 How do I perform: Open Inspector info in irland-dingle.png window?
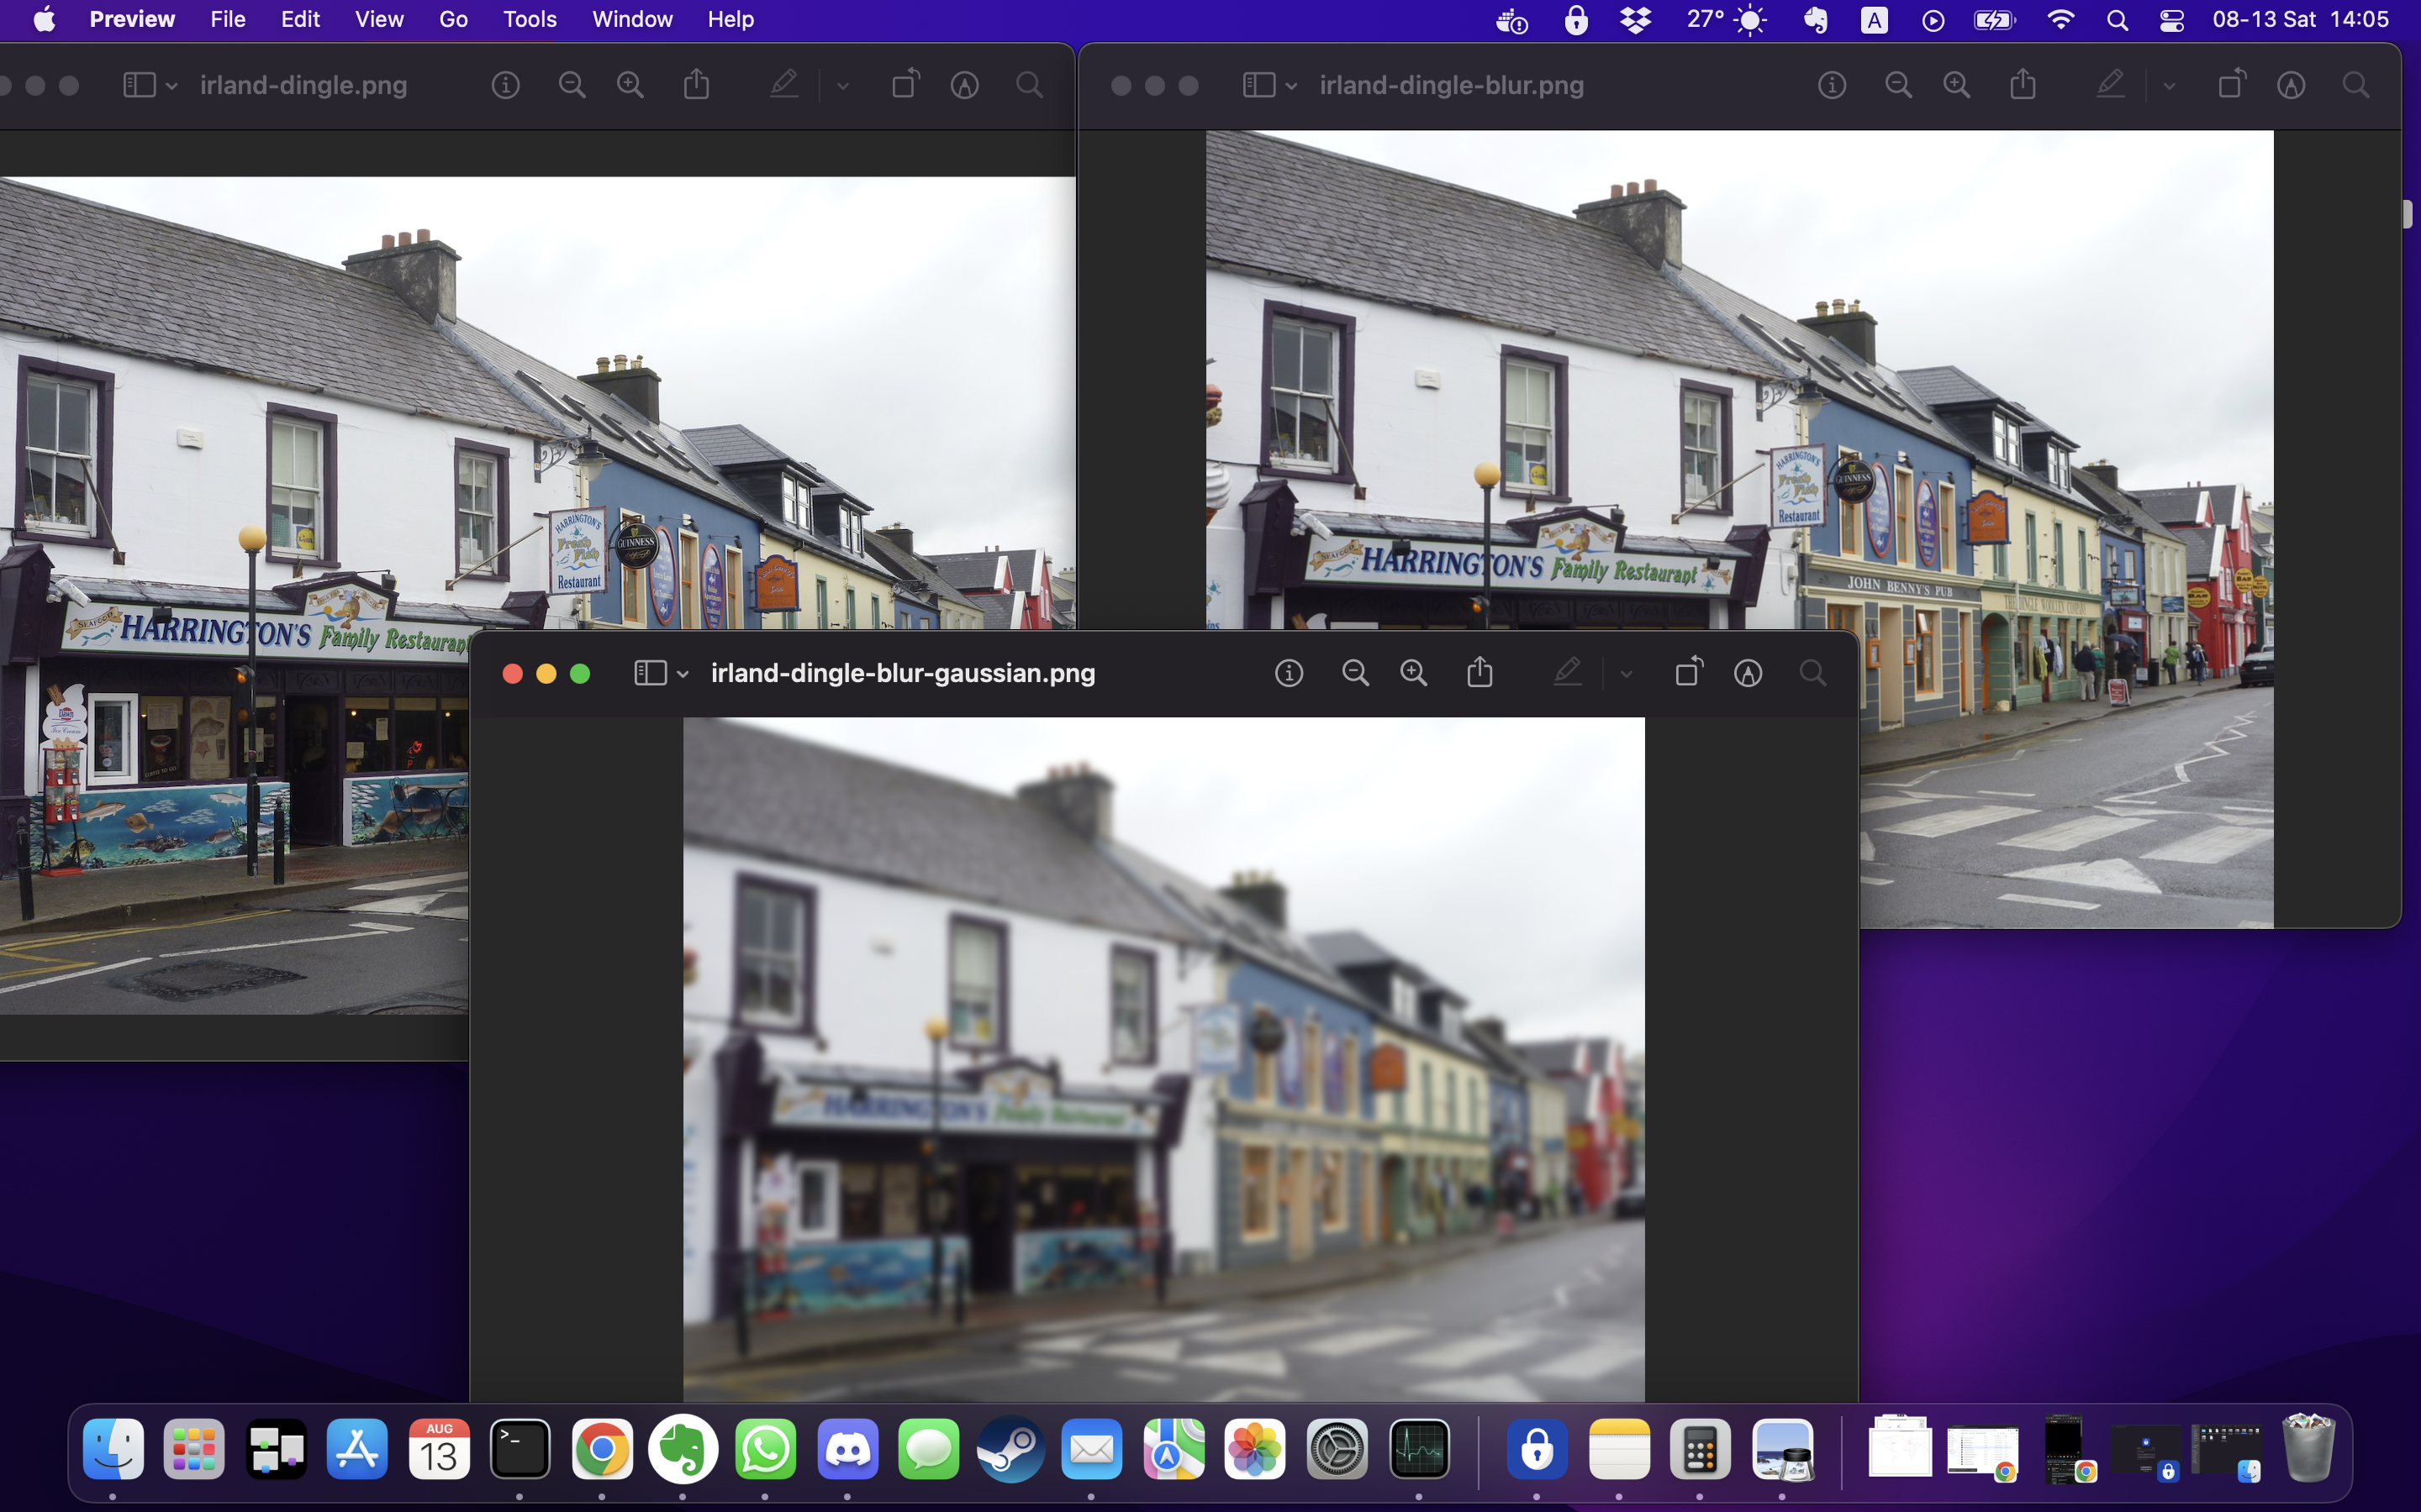(x=505, y=85)
